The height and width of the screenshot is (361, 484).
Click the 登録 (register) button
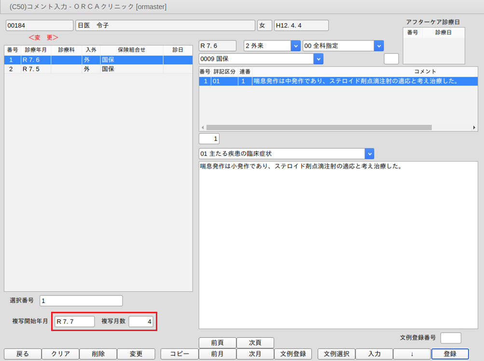click(x=450, y=354)
